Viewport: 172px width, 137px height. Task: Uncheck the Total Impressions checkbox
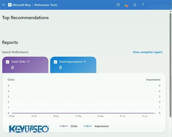[55, 62]
